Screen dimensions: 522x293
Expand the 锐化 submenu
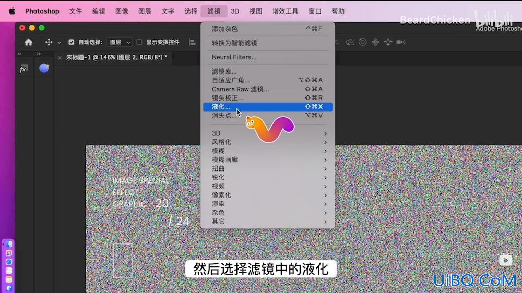[268, 177]
